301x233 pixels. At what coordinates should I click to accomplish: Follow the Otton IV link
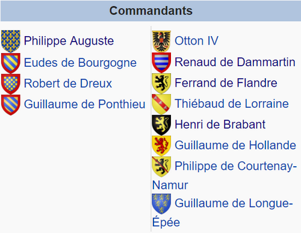(196, 41)
